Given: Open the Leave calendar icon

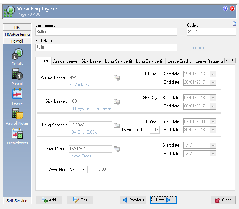Looking at the screenshot, I should (x=17, y=94).
